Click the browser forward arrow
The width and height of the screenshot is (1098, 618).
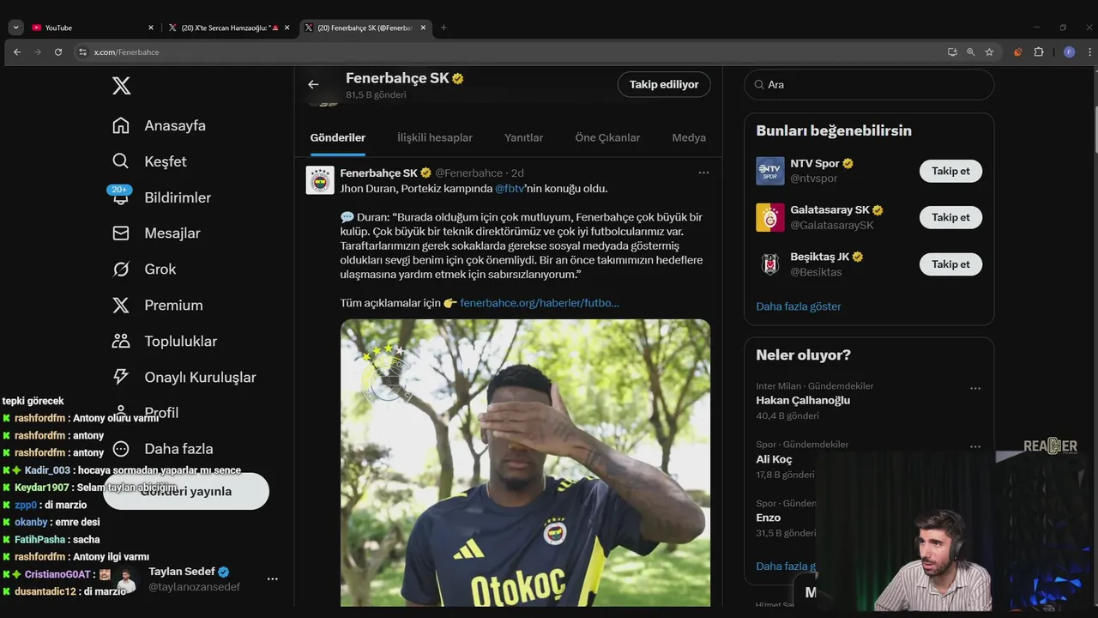(x=38, y=52)
